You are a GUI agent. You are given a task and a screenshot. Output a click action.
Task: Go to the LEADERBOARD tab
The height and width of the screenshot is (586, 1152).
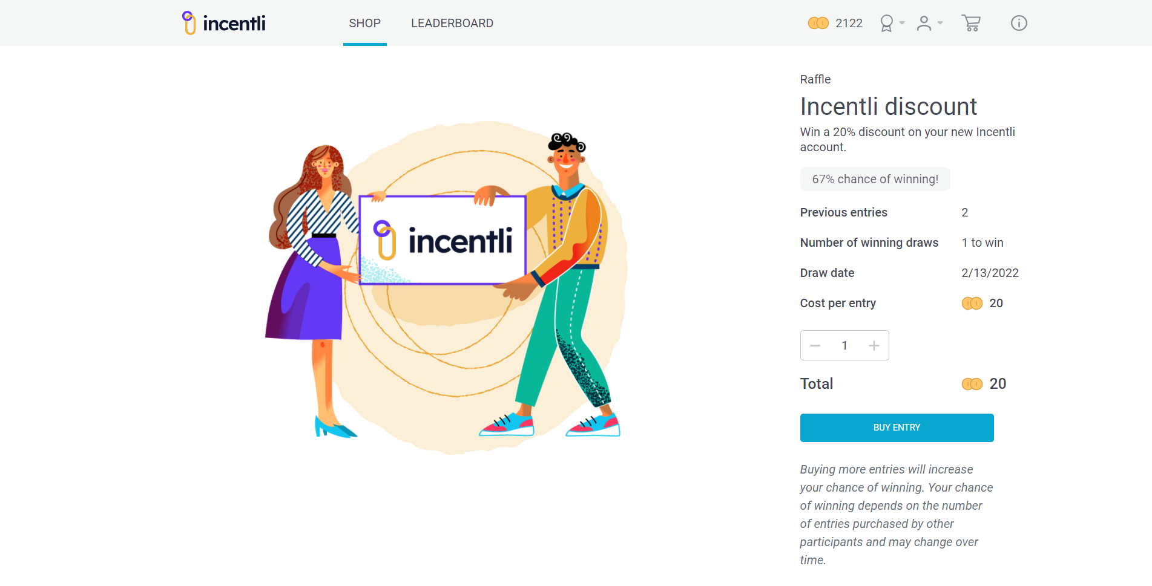point(452,23)
